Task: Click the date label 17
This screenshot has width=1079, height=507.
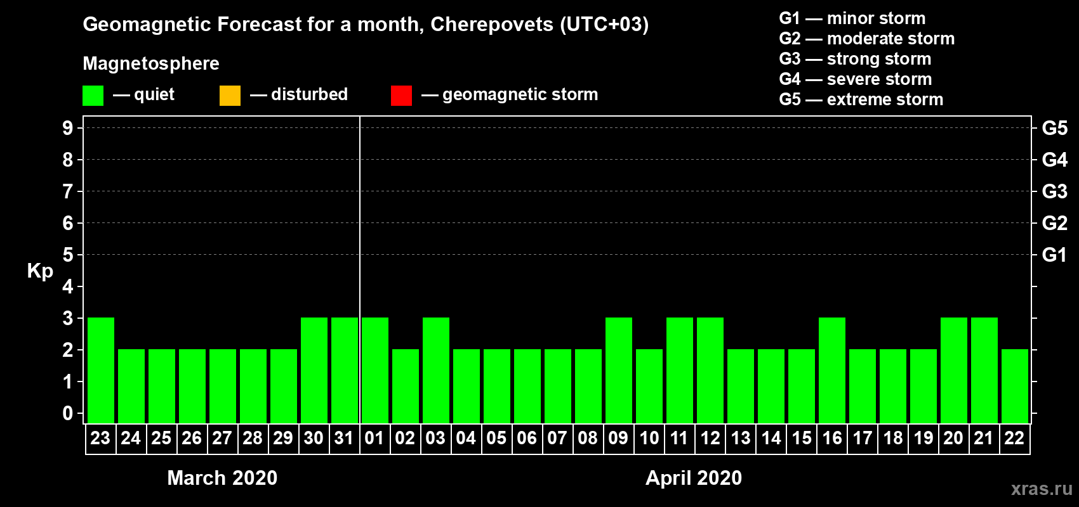Action: pyautogui.click(x=862, y=438)
